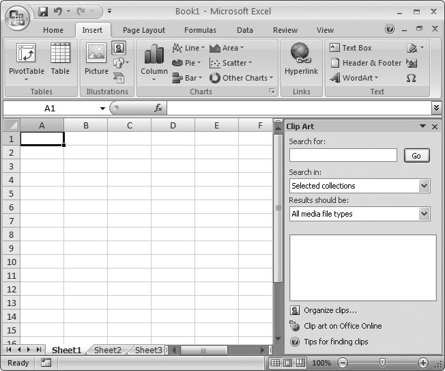
Task: Click the Office Button orb
Action: tap(17, 17)
